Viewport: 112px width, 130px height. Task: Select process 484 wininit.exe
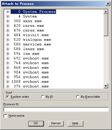point(30,35)
